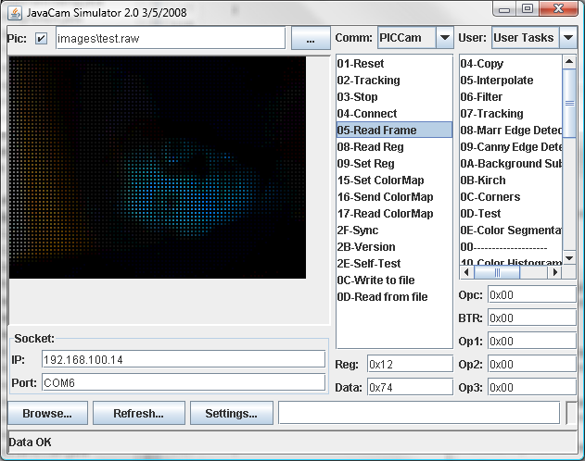Select 07-Tracking in User Tasks list
The width and height of the screenshot is (585, 461).
[x=511, y=114]
